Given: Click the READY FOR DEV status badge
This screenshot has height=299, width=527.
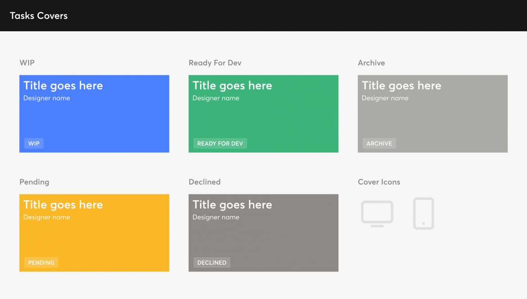Looking at the screenshot, I should (220, 143).
